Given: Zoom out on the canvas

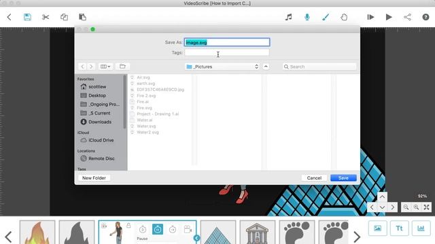Looking at the screenshot, I should (x=406, y=207).
